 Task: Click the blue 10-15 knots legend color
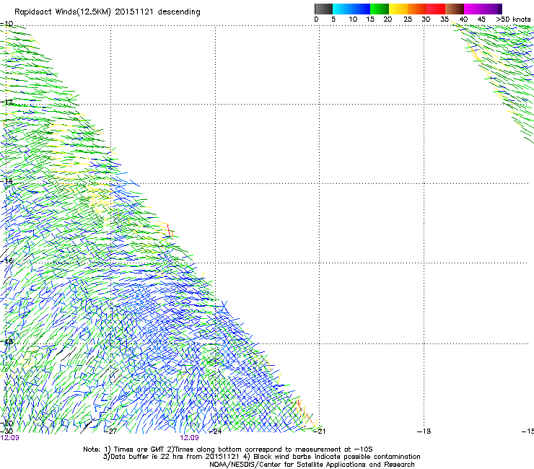point(361,9)
